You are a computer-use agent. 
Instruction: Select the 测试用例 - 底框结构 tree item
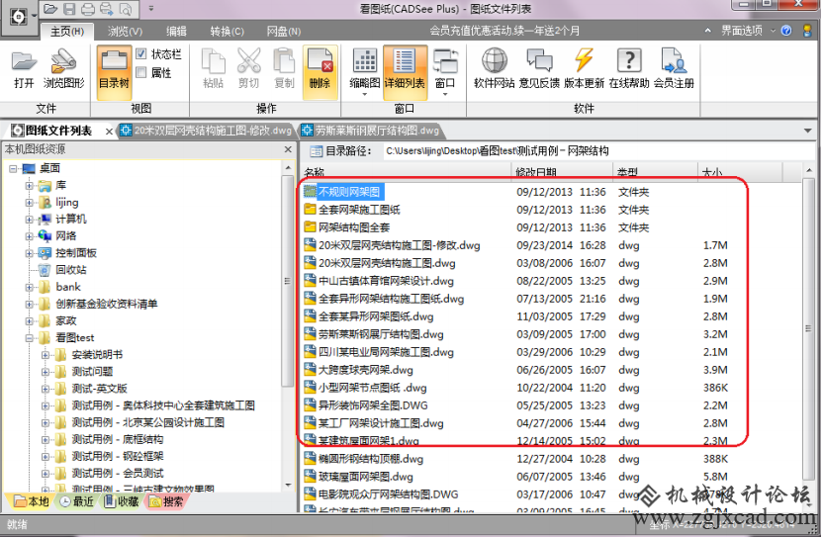[x=109, y=439]
